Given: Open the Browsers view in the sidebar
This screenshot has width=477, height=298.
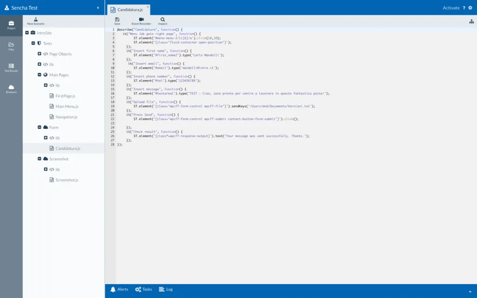Looking at the screenshot, I should coord(11,89).
